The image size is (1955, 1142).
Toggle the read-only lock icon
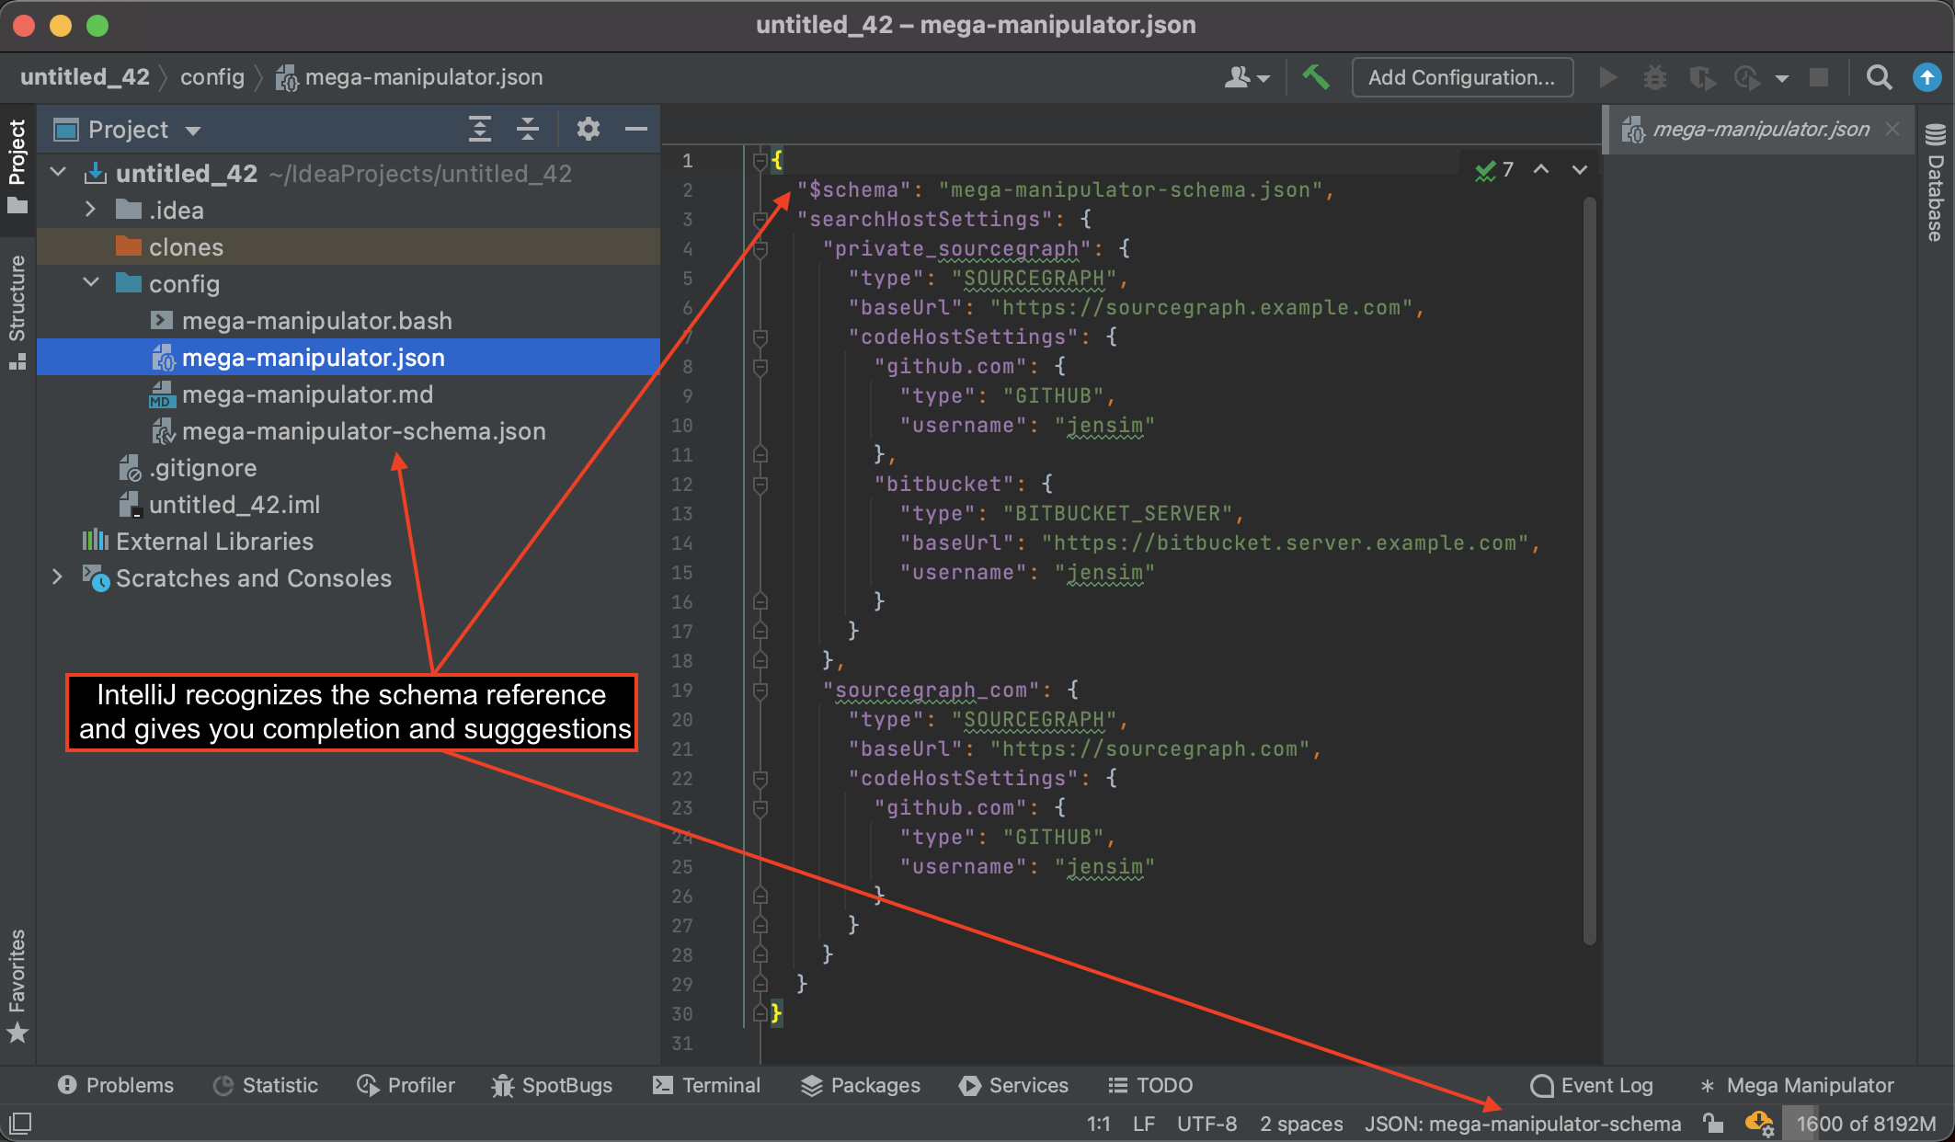coord(1712,1124)
